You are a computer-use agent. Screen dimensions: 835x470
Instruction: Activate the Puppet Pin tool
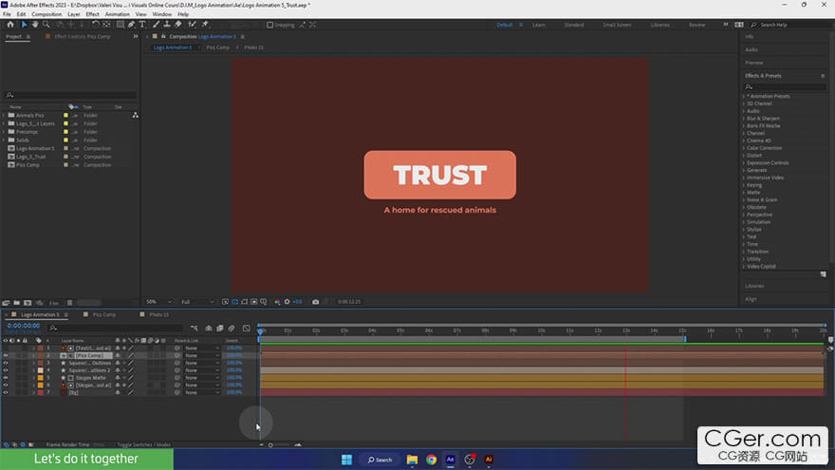pyautogui.click(x=205, y=25)
